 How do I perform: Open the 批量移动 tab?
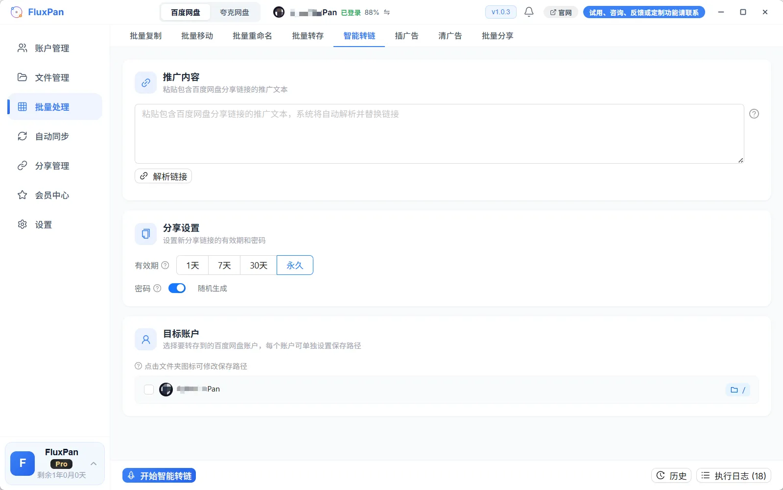pos(197,36)
